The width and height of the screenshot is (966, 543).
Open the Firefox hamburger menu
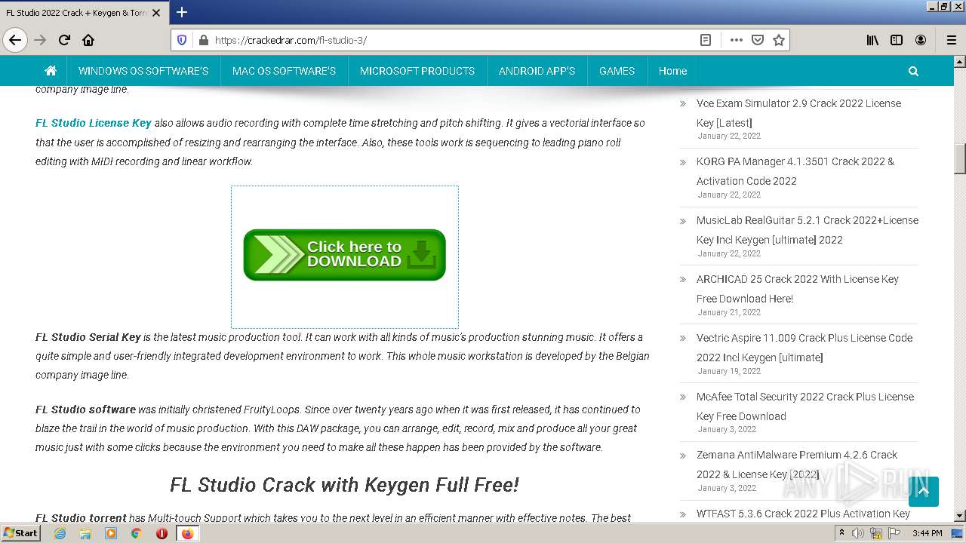click(x=952, y=40)
